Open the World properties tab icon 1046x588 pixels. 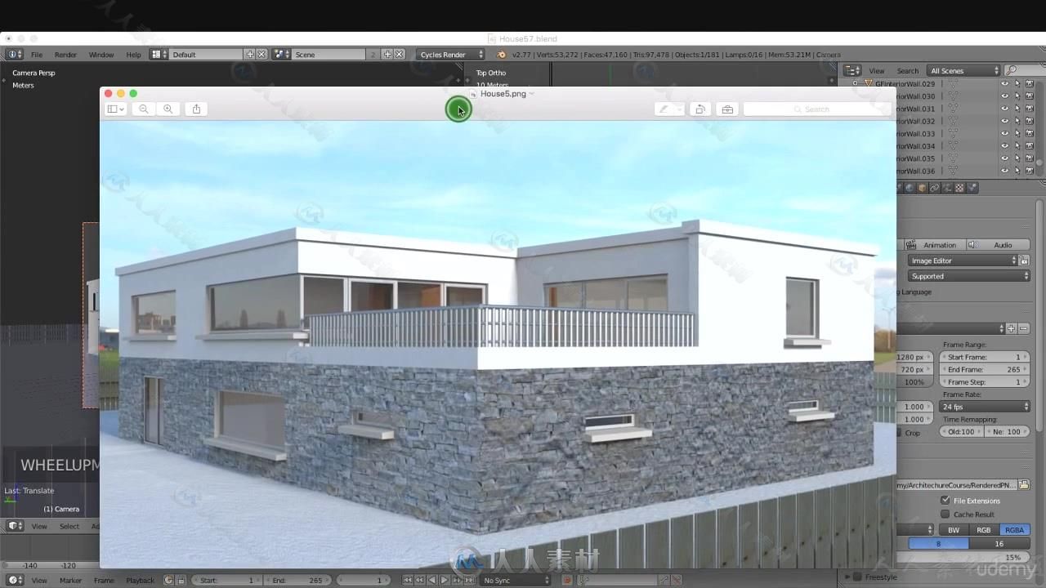pyautogui.click(x=910, y=188)
